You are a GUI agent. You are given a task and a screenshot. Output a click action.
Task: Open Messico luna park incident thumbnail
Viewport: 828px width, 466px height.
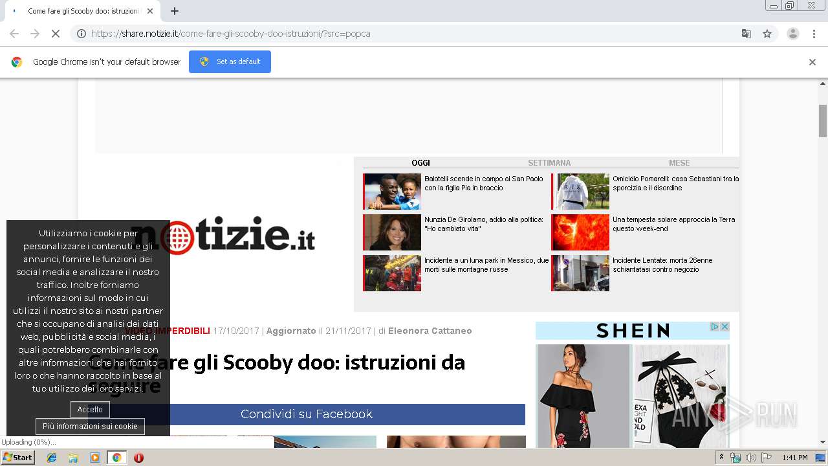(392, 273)
